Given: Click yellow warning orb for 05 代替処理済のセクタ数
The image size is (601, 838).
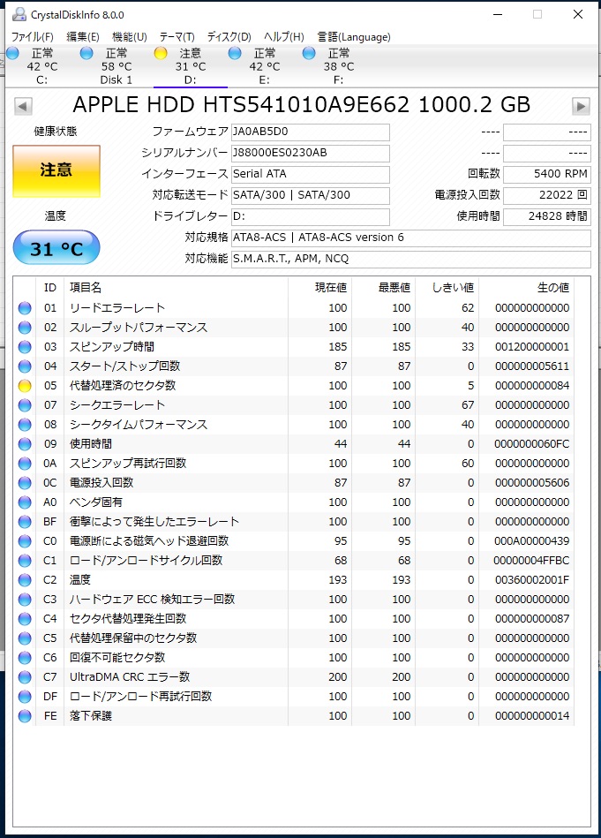Looking at the screenshot, I should 25,386.
